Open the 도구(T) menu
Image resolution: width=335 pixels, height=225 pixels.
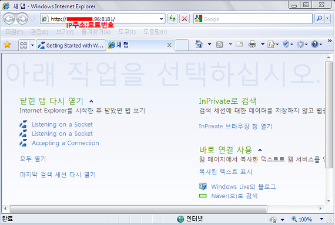127,32
